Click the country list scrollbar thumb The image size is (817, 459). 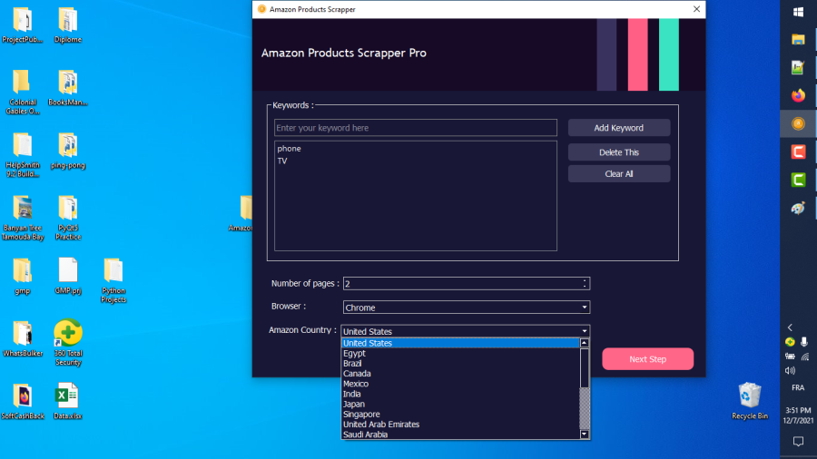(x=584, y=368)
